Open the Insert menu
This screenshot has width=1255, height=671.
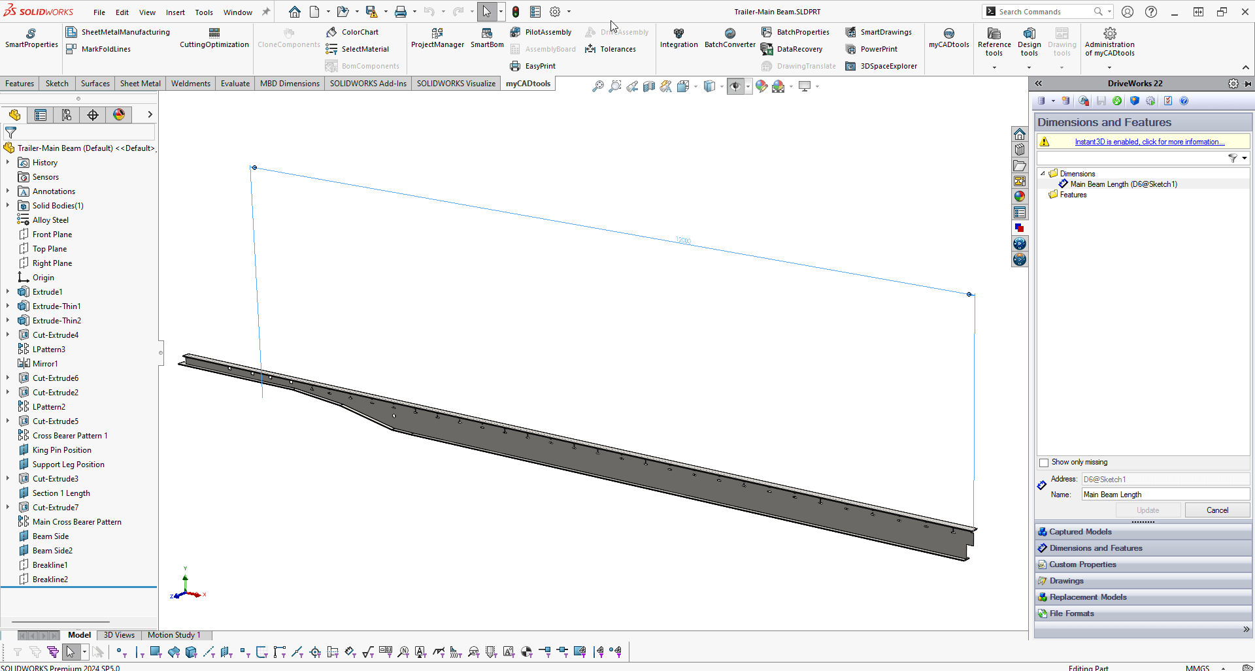click(175, 12)
